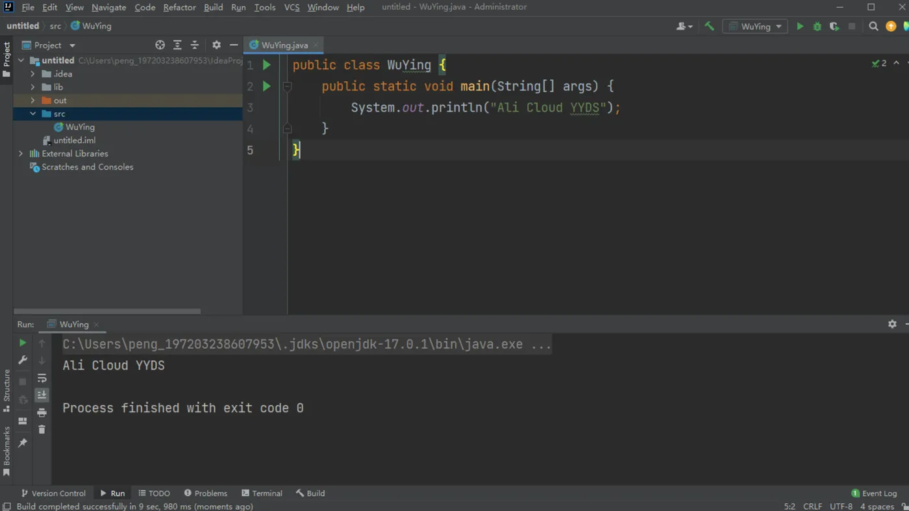Screen dimensions: 909x511
Task: Toggle the Project tool window stripe button
Action: (x=6, y=60)
